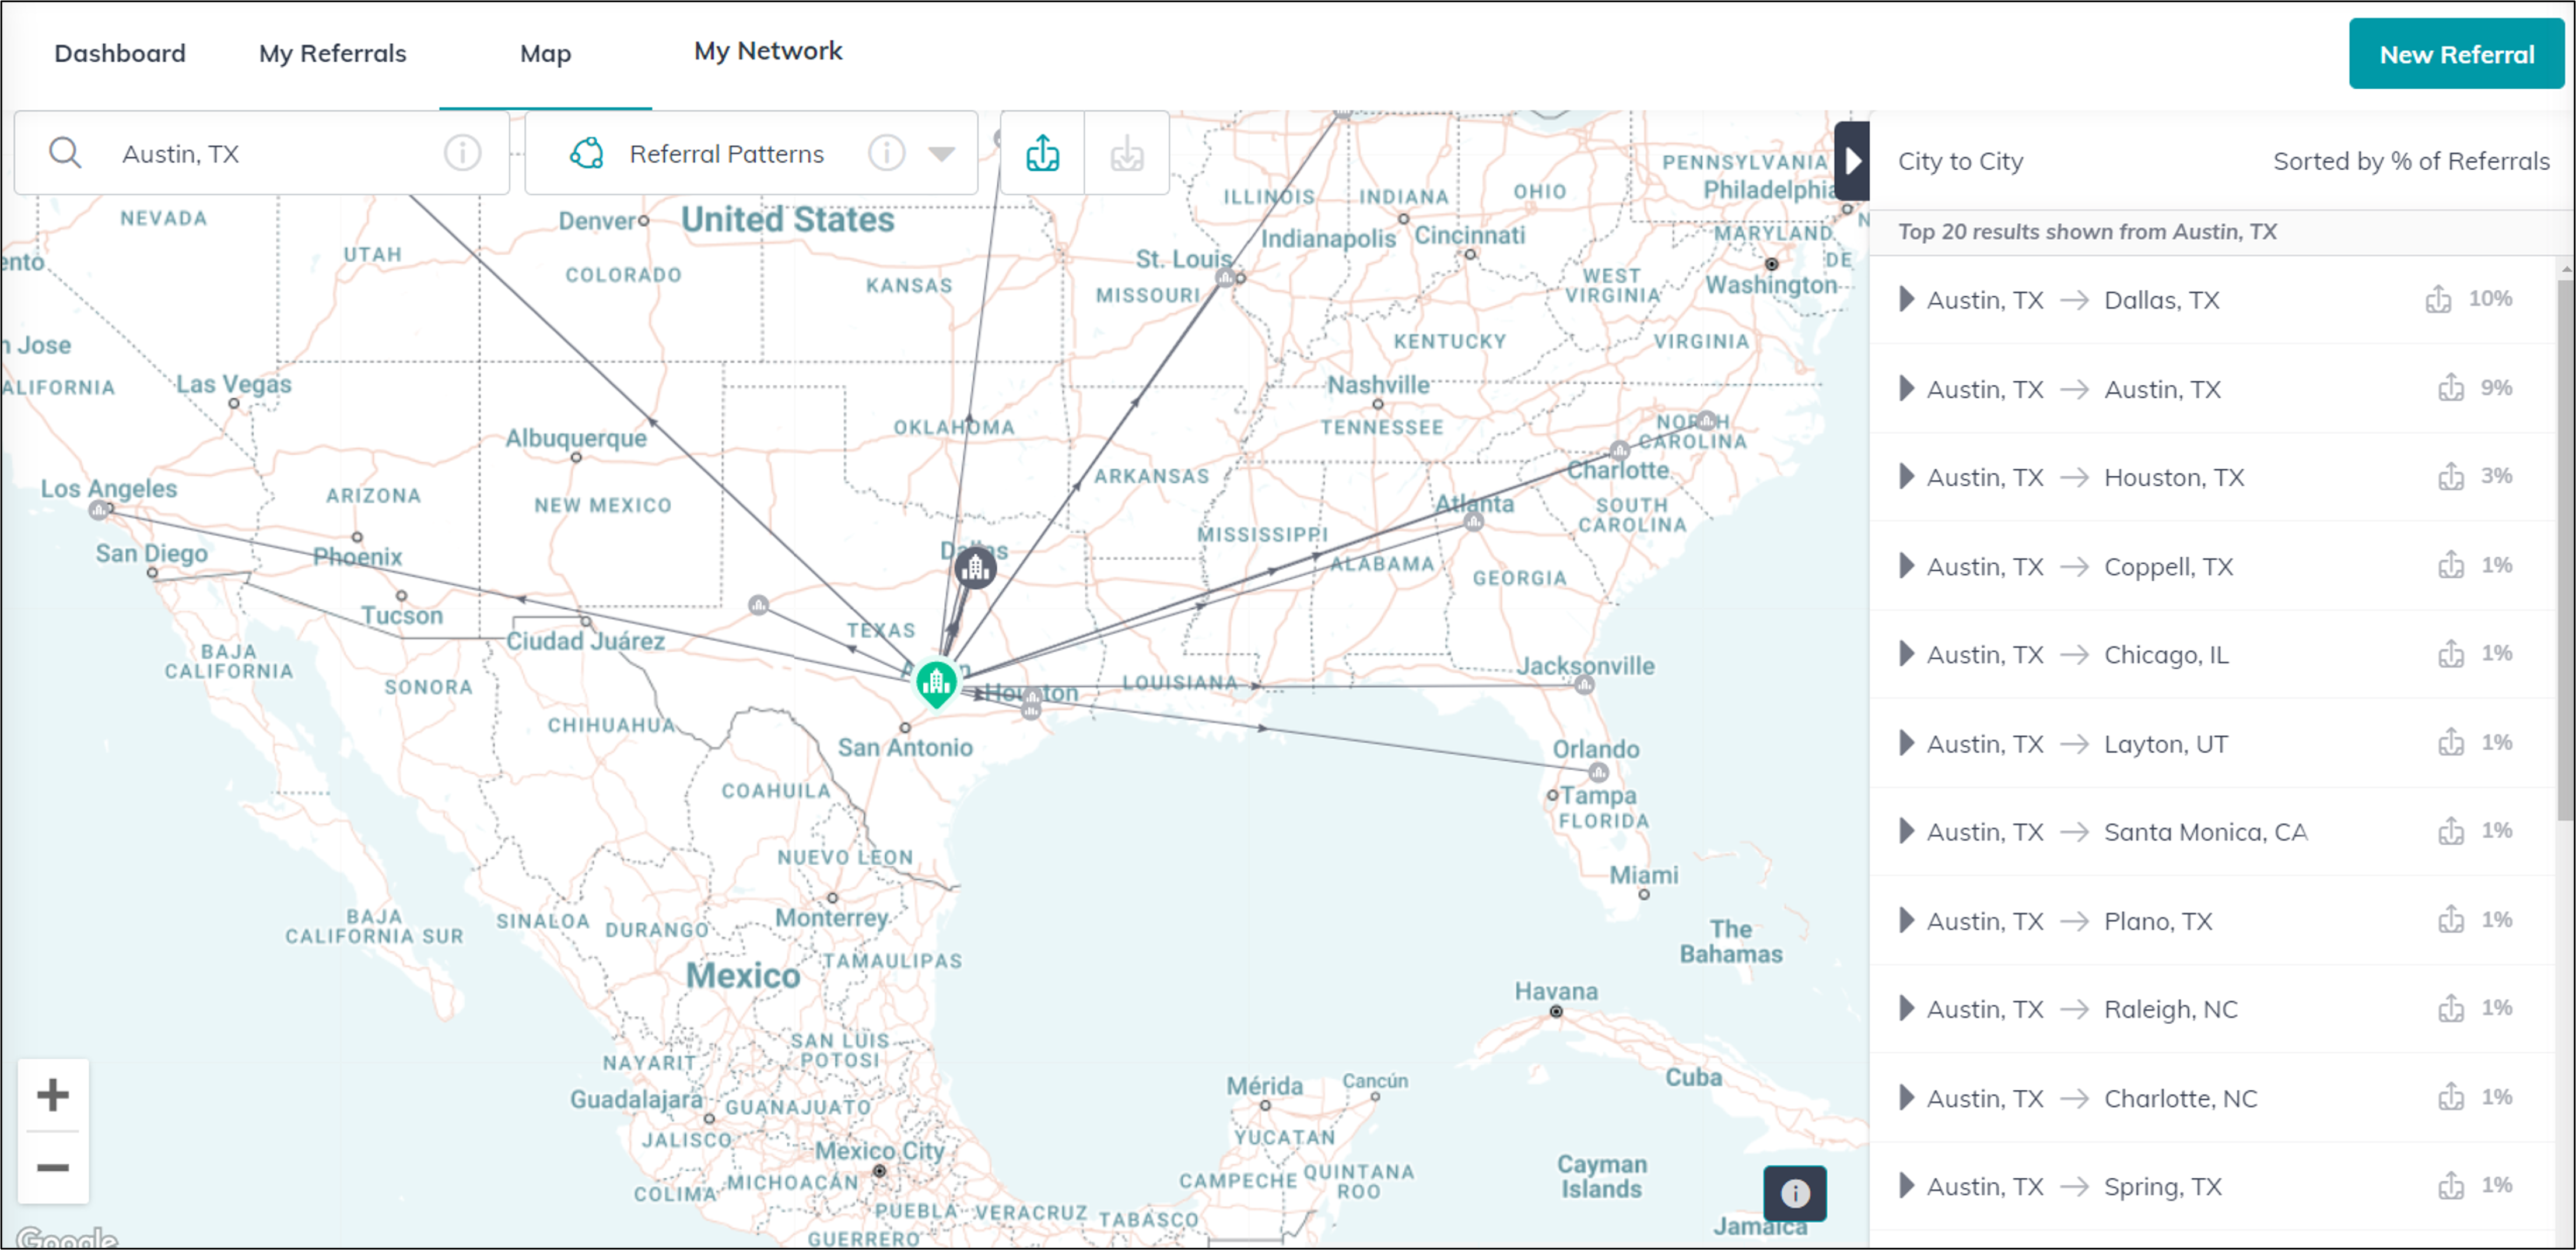Screen dimensions: 2576x1250
Task: Click the Jacksonville map marker
Action: point(1584,685)
